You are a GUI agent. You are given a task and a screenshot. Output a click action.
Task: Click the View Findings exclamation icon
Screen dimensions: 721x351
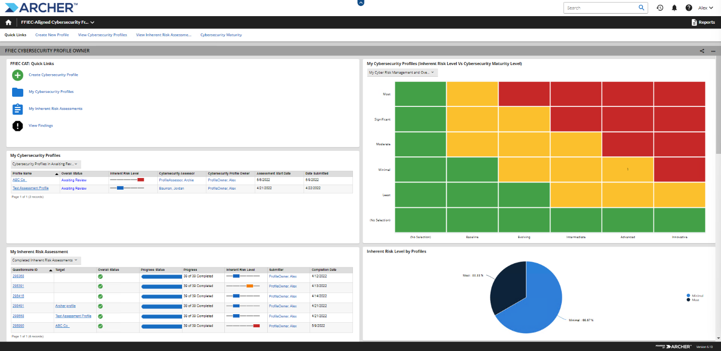point(18,126)
